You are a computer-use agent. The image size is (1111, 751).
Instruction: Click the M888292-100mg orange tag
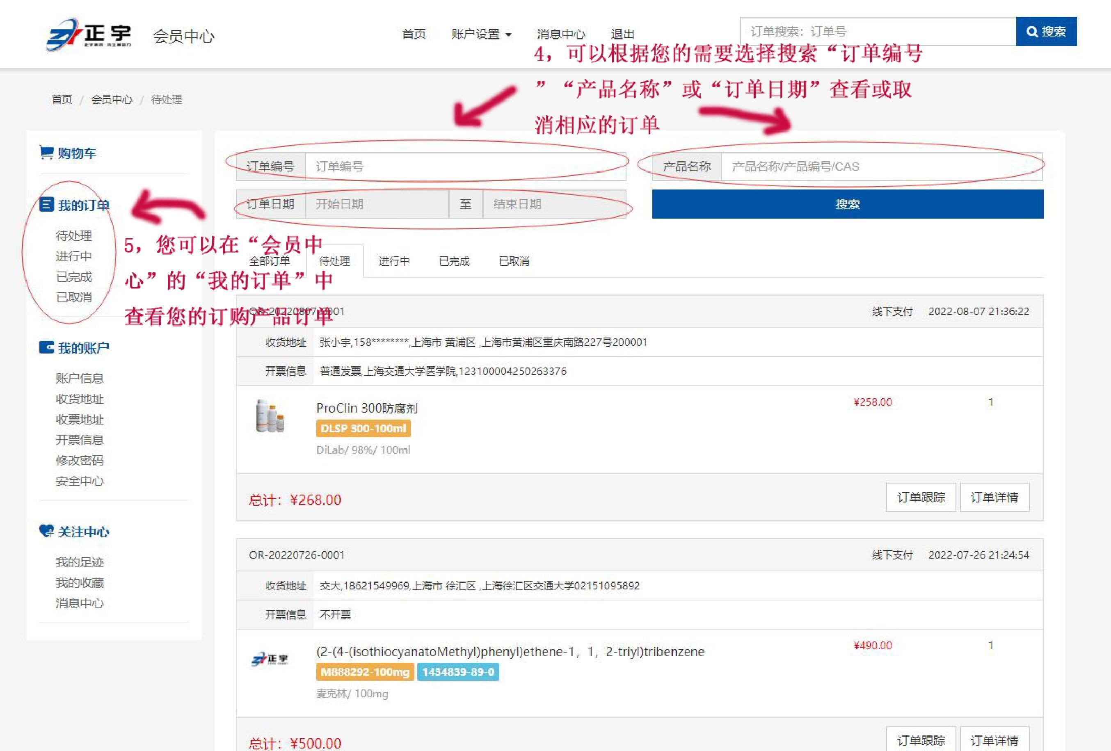pyautogui.click(x=365, y=672)
